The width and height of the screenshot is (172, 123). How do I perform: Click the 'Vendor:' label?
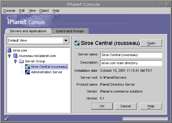click(x=92, y=91)
